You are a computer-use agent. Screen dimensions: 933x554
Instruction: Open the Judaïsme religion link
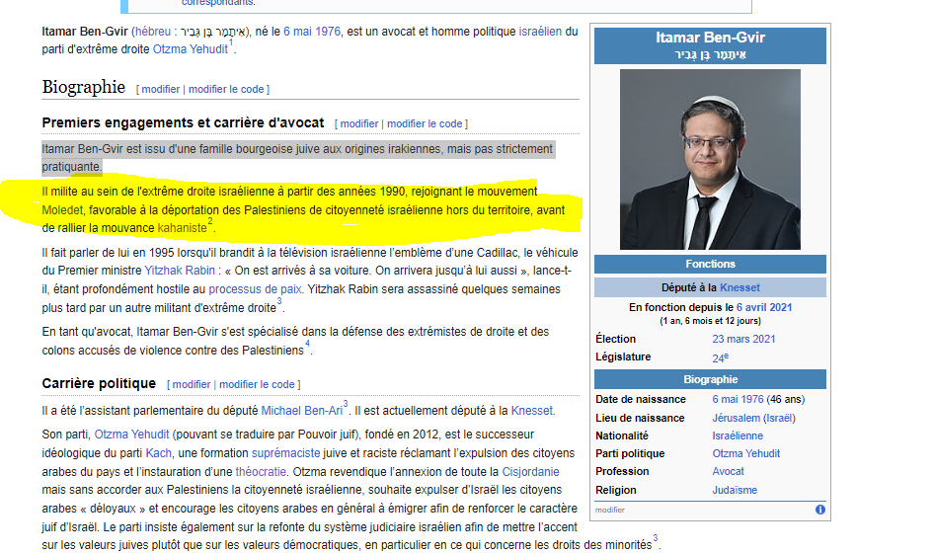click(735, 491)
